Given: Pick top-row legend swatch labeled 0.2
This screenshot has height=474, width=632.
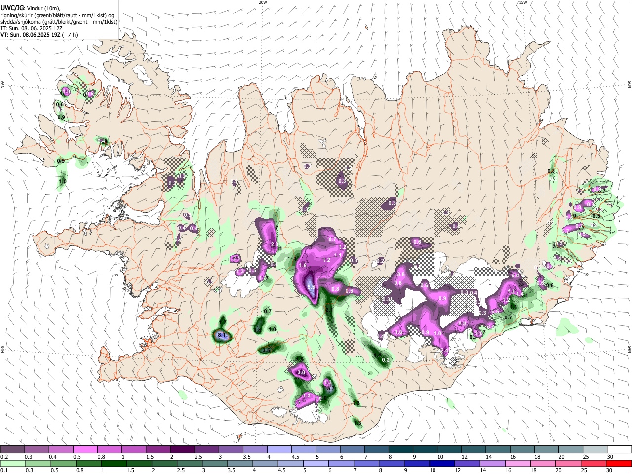Looking at the screenshot, I should pos(12,449).
